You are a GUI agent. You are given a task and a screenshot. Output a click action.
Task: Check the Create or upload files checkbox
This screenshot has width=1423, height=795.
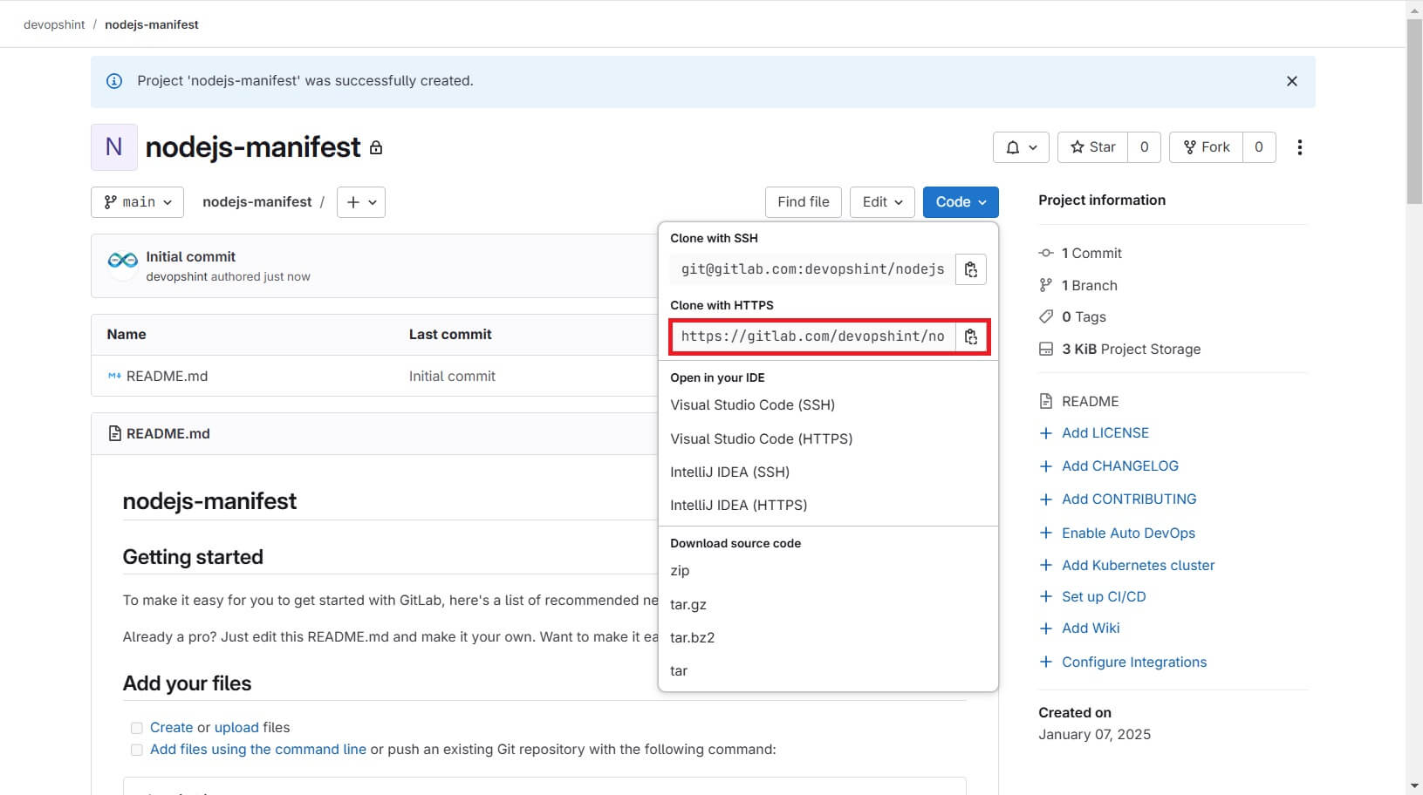coord(136,727)
